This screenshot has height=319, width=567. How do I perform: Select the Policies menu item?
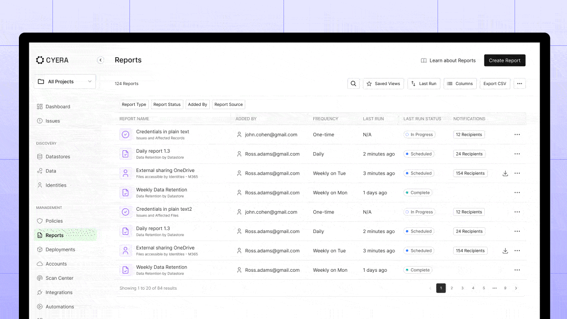click(x=54, y=221)
